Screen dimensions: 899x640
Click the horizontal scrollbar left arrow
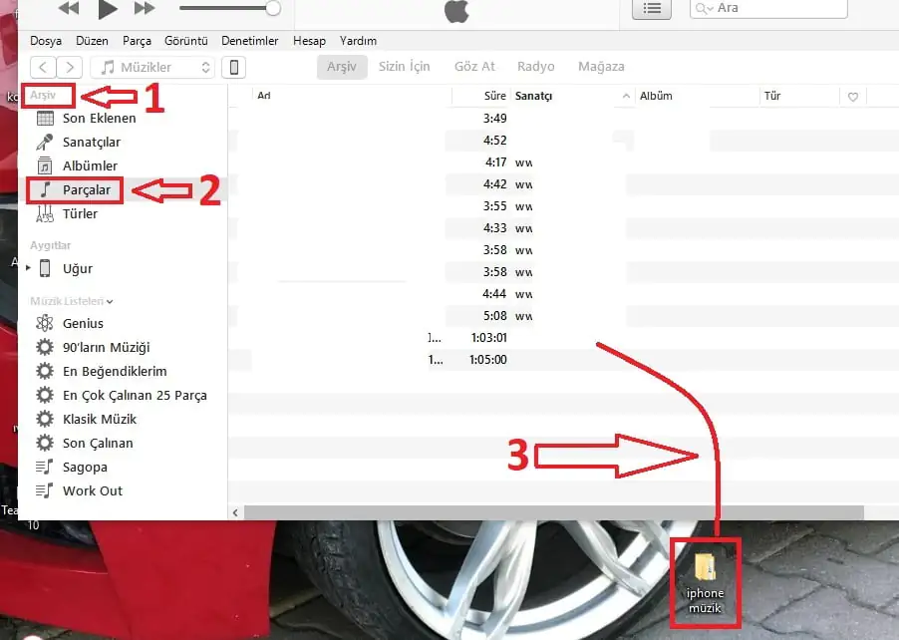click(x=235, y=512)
